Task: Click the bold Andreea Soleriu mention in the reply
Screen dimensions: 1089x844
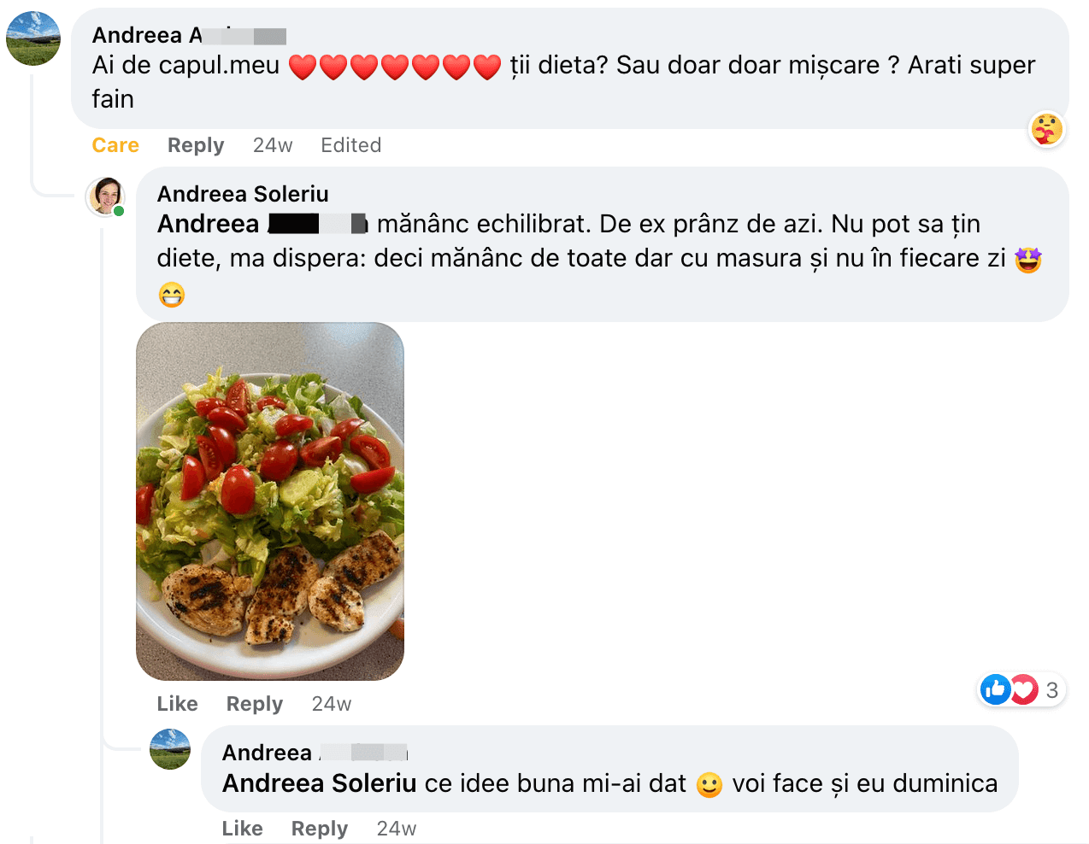Action: [x=320, y=783]
